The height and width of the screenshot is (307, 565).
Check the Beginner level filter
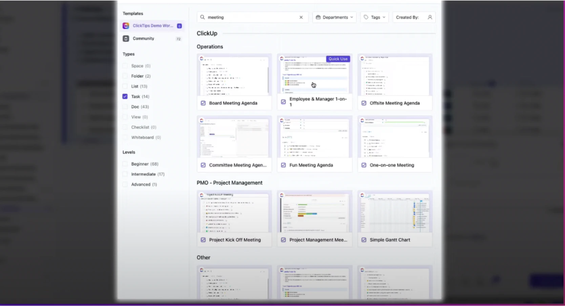(125, 164)
